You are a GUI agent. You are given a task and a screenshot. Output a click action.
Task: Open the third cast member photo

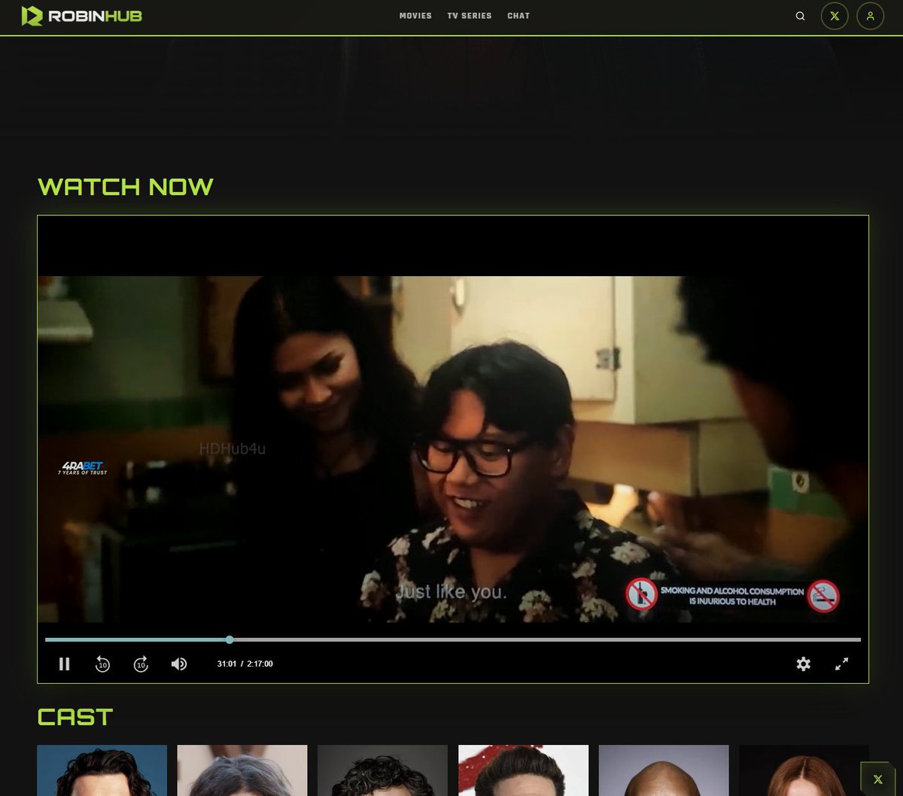pyautogui.click(x=382, y=770)
